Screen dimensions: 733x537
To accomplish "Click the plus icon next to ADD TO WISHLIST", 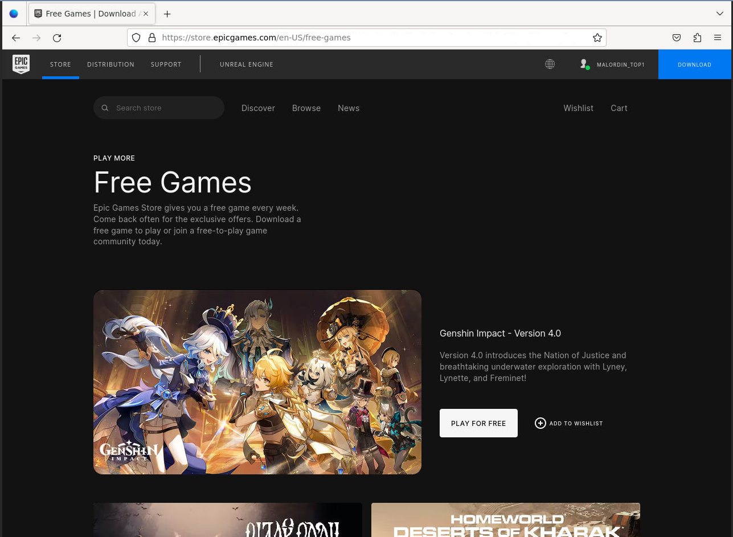I will [540, 423].
